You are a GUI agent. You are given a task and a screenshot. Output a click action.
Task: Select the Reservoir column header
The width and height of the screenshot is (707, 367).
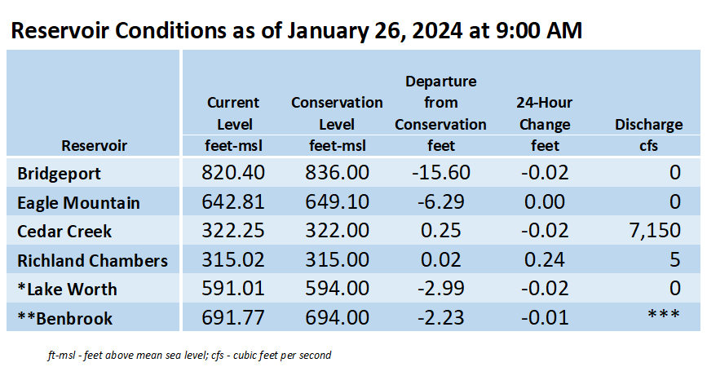coord(95,146)
